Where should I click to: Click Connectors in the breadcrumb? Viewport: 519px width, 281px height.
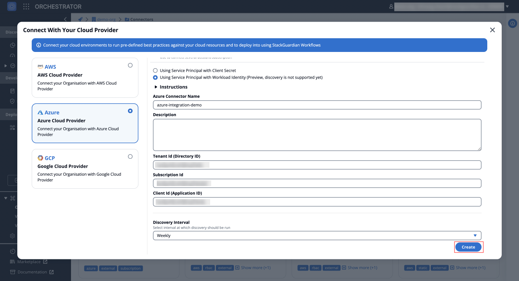click(x=142, y=19)
